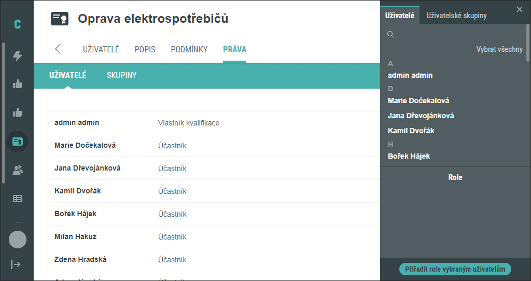Viewport: 531px width, 281px height.
Task: Click the C logo in the sidebar
Action: point(18,24)
